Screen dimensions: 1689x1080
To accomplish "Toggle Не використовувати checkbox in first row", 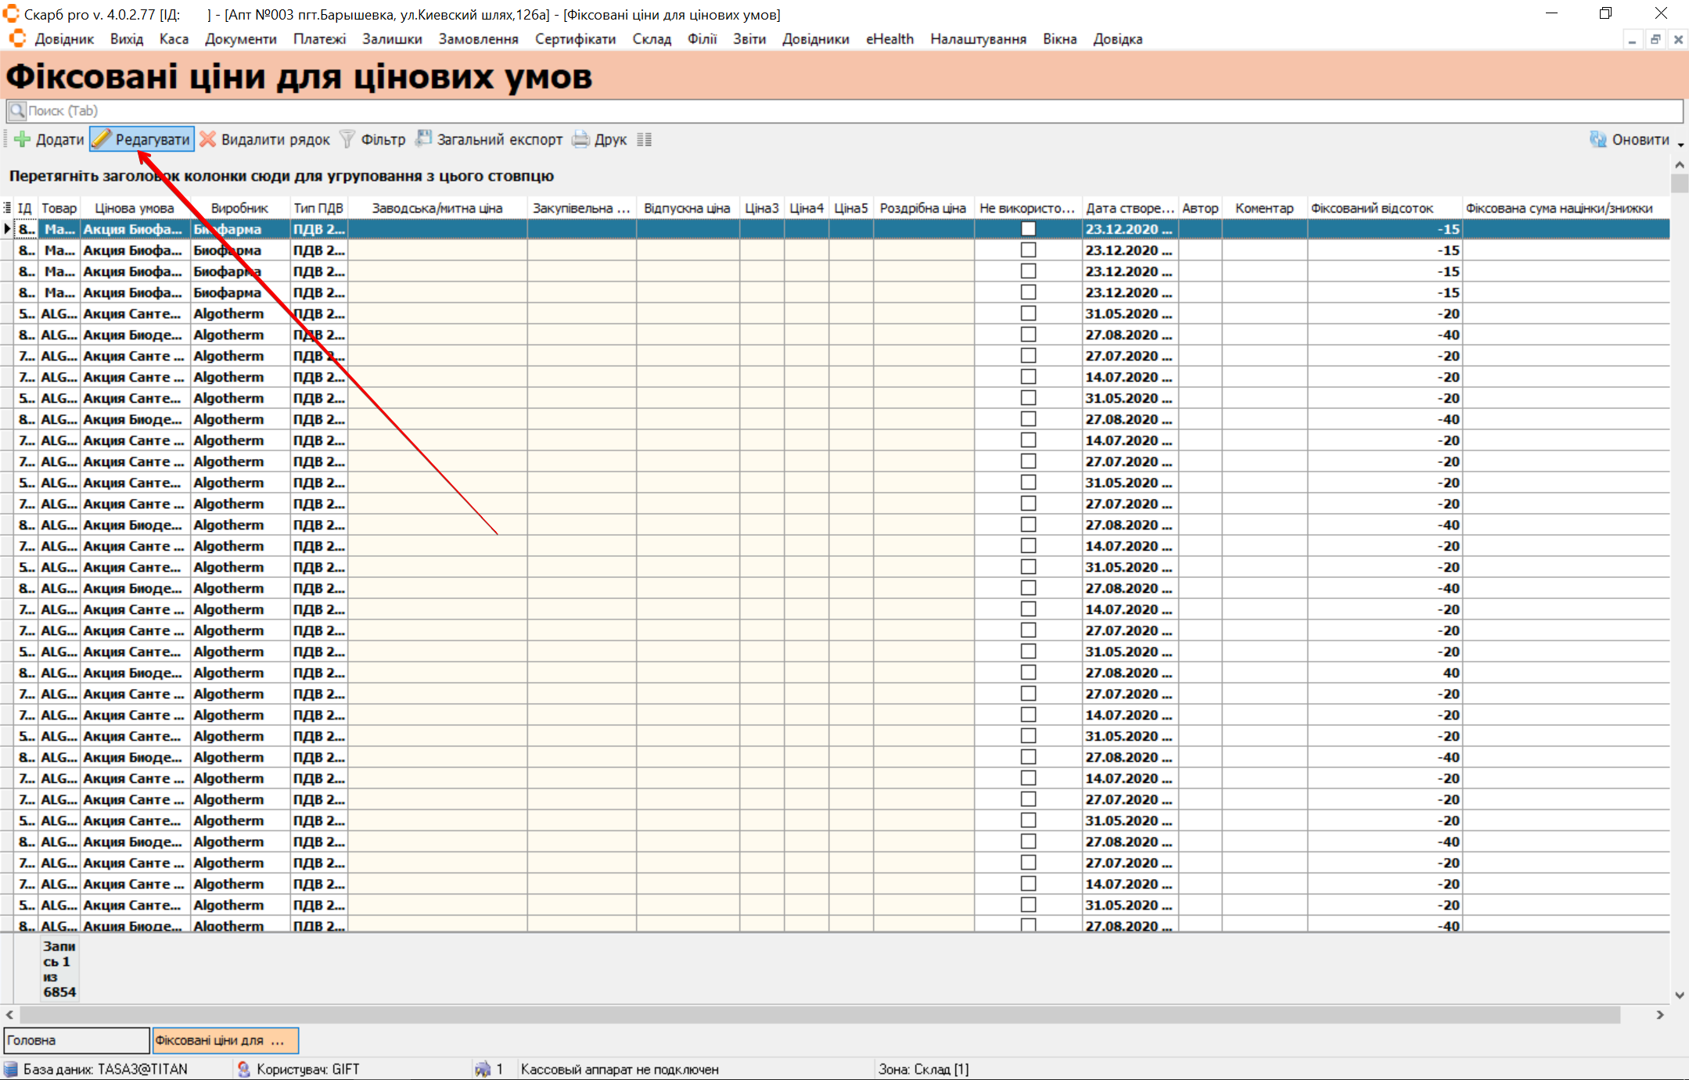I will 1028,229.
